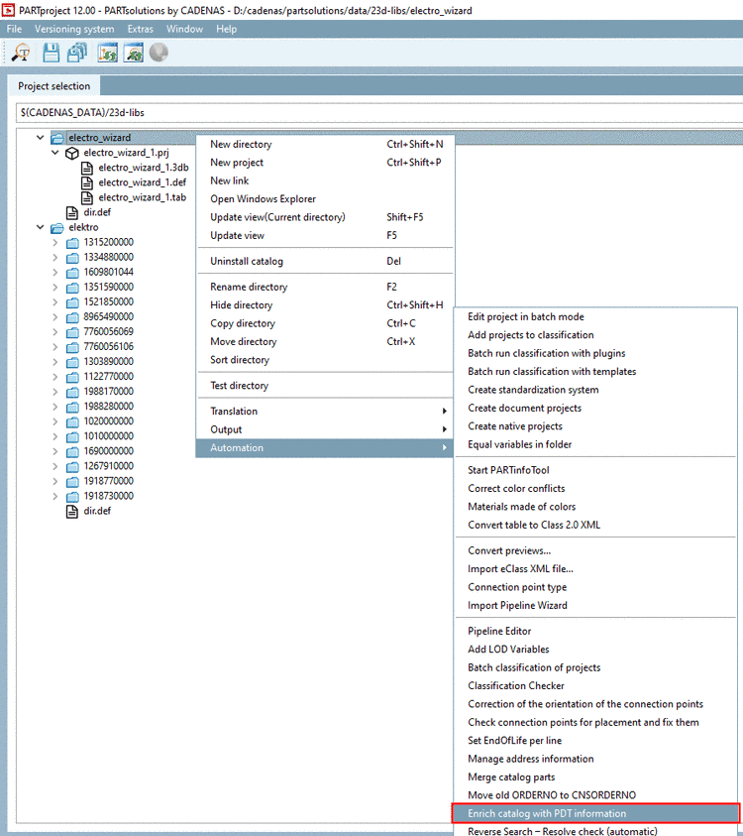Collapse the elektro folder node
743x836 pixels.
pyautogui.click(x=40, y=227)
